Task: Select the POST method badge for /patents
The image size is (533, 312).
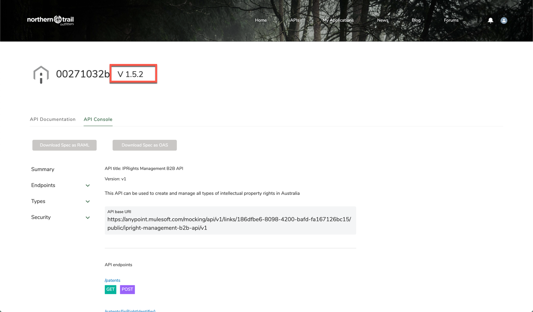Action: [127, 289]
